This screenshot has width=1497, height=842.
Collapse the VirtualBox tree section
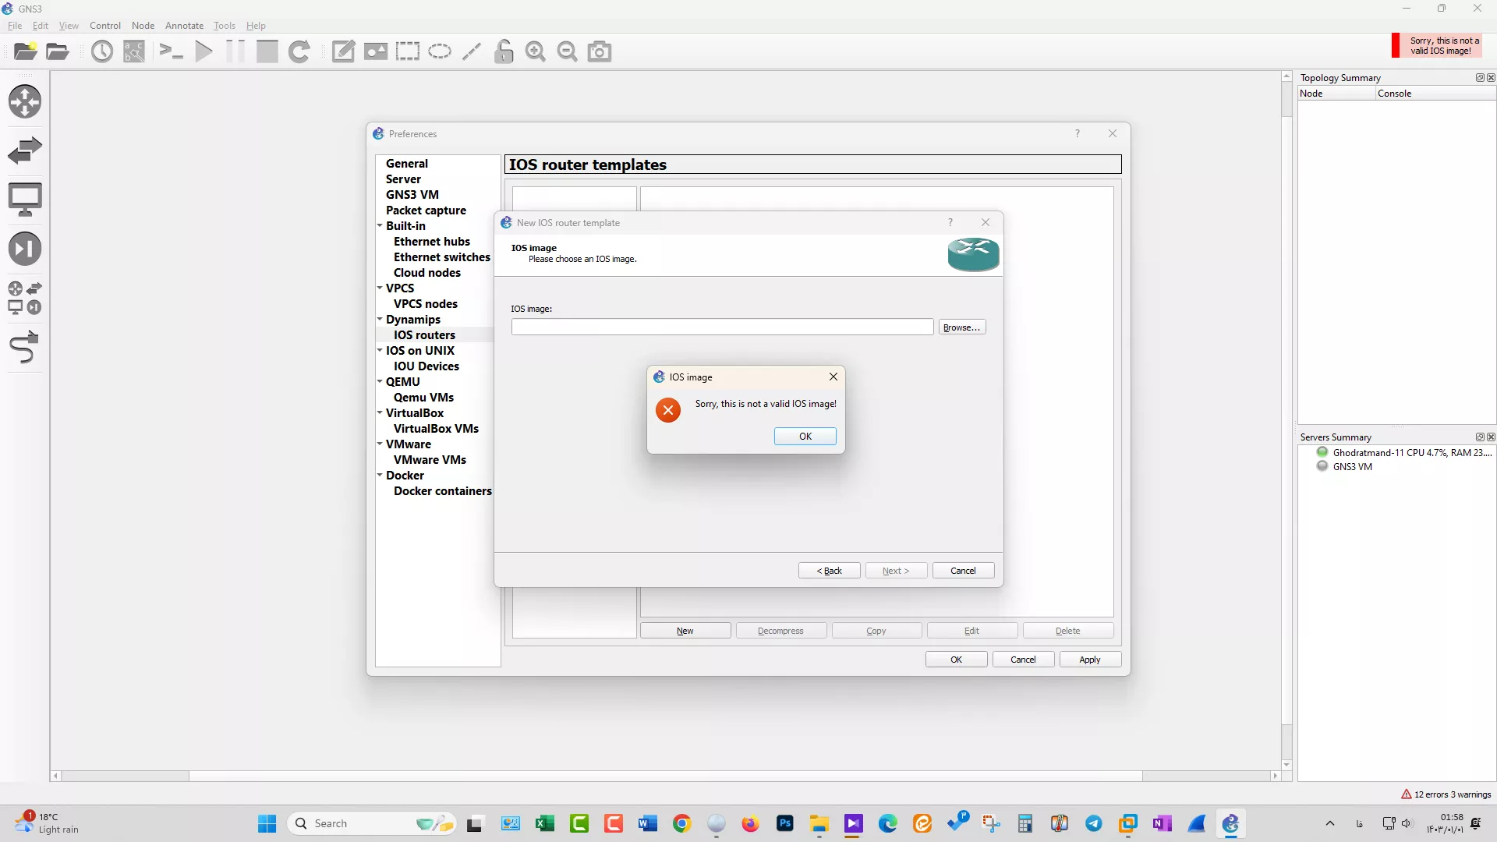click(x=380, y=413)
